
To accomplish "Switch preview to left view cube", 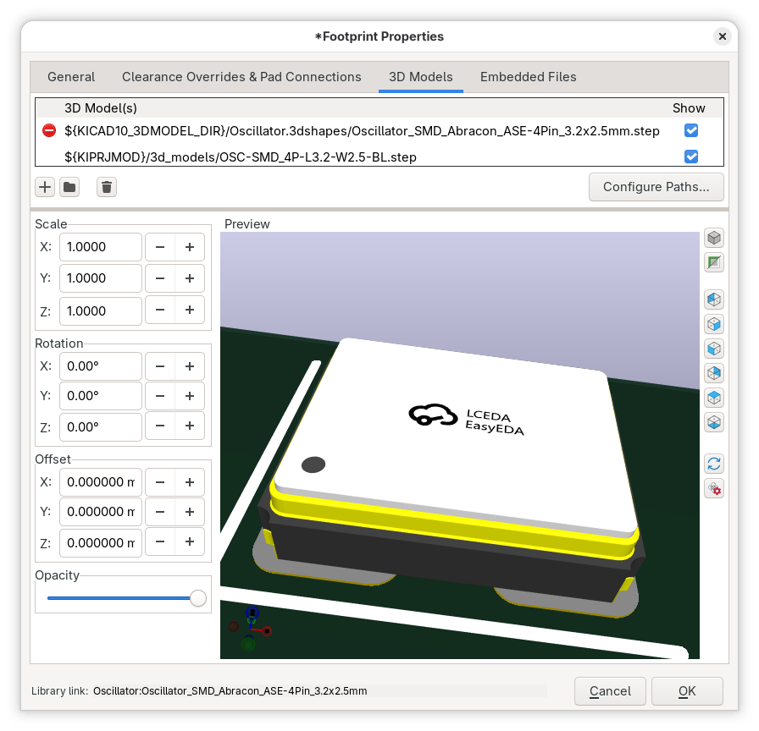I will click(x=714, y=300).
